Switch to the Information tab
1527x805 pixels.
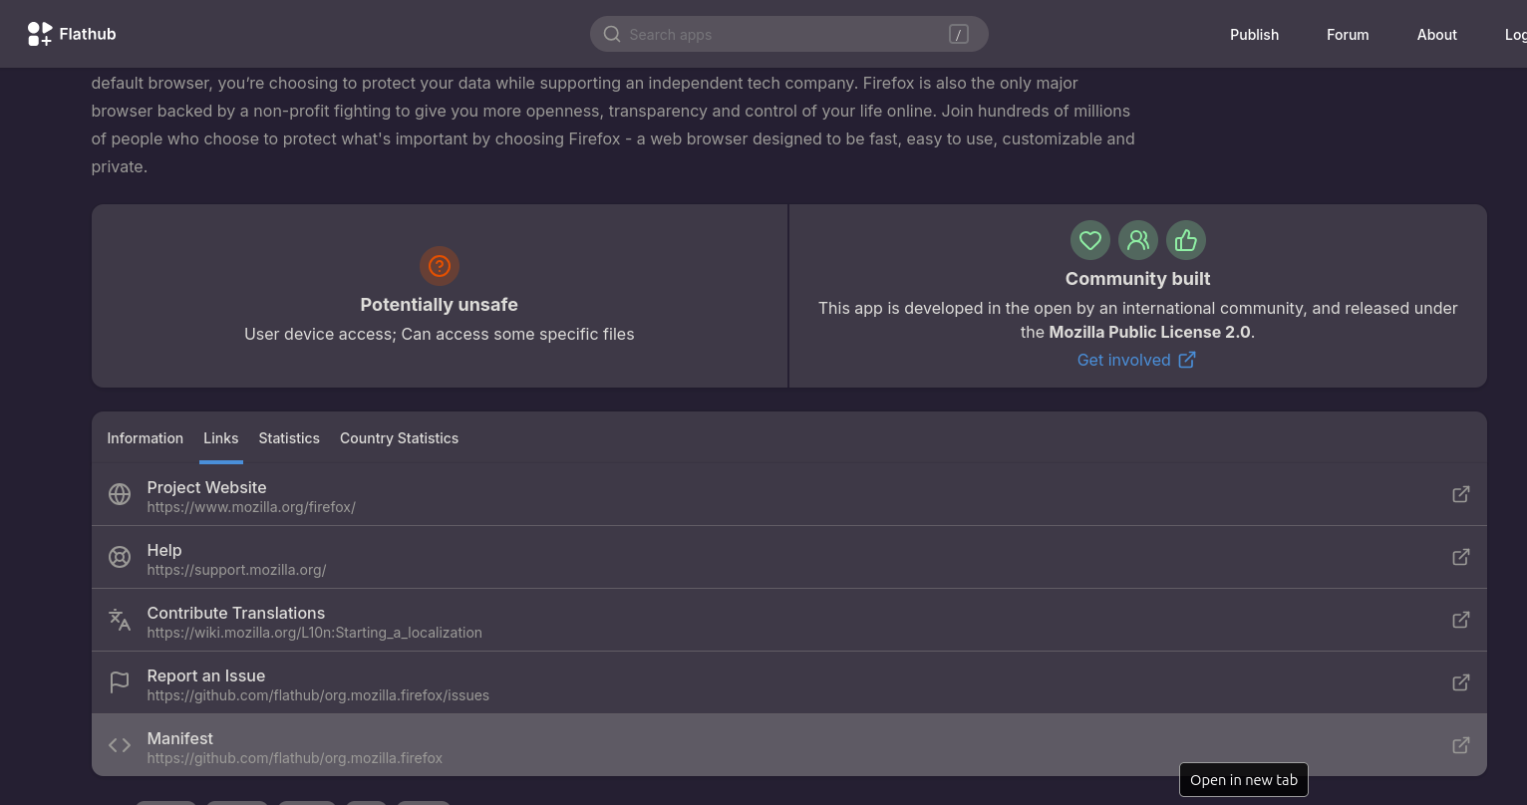[146, 438]
